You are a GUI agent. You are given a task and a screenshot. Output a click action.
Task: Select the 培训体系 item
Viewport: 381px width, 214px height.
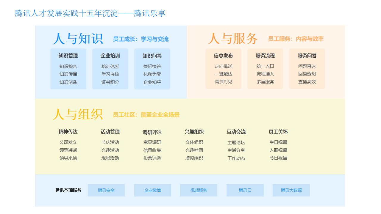110,66
